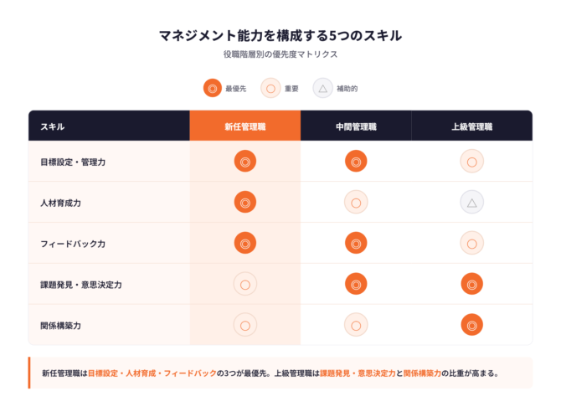The height and width of the screenshot is (412, 561).
Task: Select the 上級管理職 column header
Action: [x=471, y=126]
